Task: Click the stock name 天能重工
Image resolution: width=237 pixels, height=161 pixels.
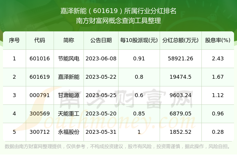Action: click(69, 114)
